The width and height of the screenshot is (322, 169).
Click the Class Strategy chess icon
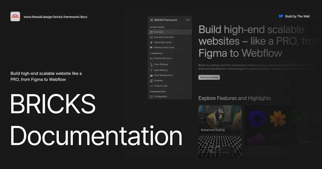coord(151,64)
